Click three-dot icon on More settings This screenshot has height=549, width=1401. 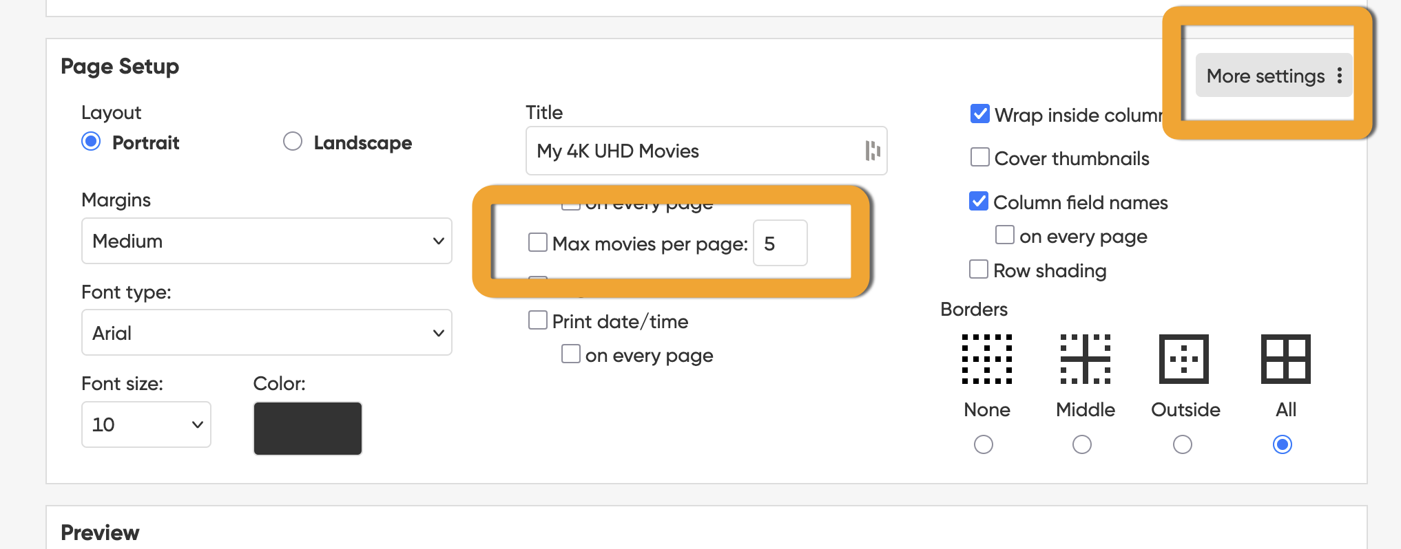(x=1339, y=76)
